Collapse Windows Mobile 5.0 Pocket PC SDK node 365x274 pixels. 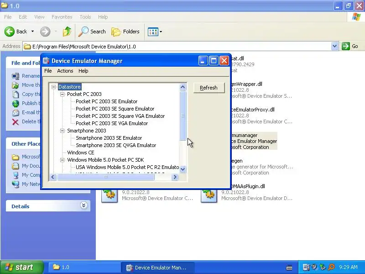click(62, 160)
